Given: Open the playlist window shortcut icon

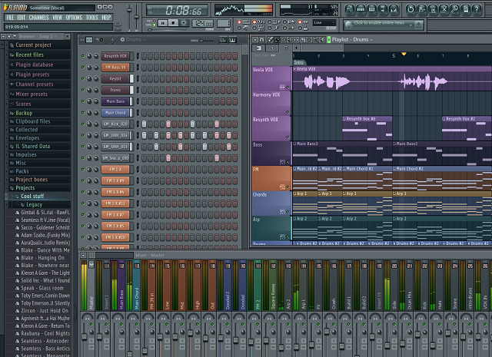Looking at the screenshot, I should point(350,9).
